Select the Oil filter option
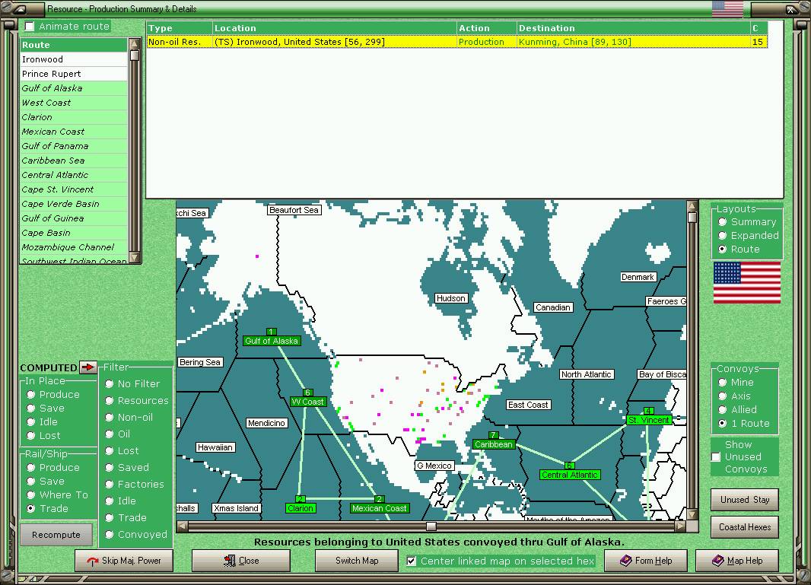The width and height of the screenshot is (811, 585). pos(109,434)
